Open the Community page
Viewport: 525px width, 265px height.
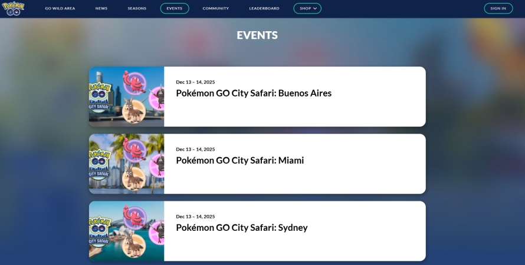[216, 8]
